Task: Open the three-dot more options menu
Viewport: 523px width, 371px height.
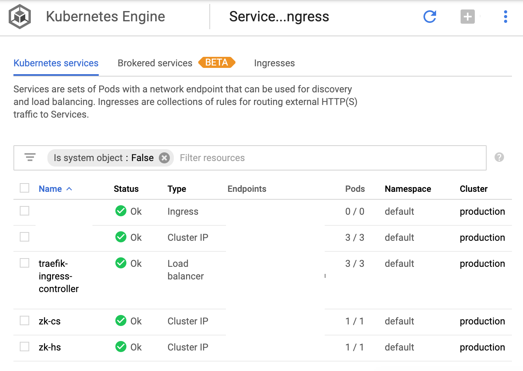Action: pos(505,17)
